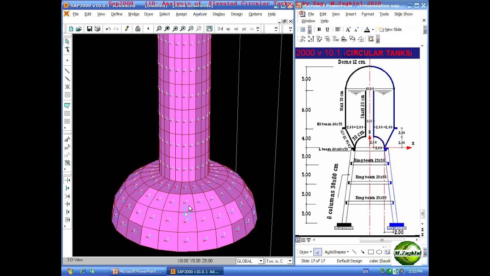The height and width of the screenshot is (276, 490).
Task: Open the AutoShapes dropdown
Action: (x=336, y=252)
